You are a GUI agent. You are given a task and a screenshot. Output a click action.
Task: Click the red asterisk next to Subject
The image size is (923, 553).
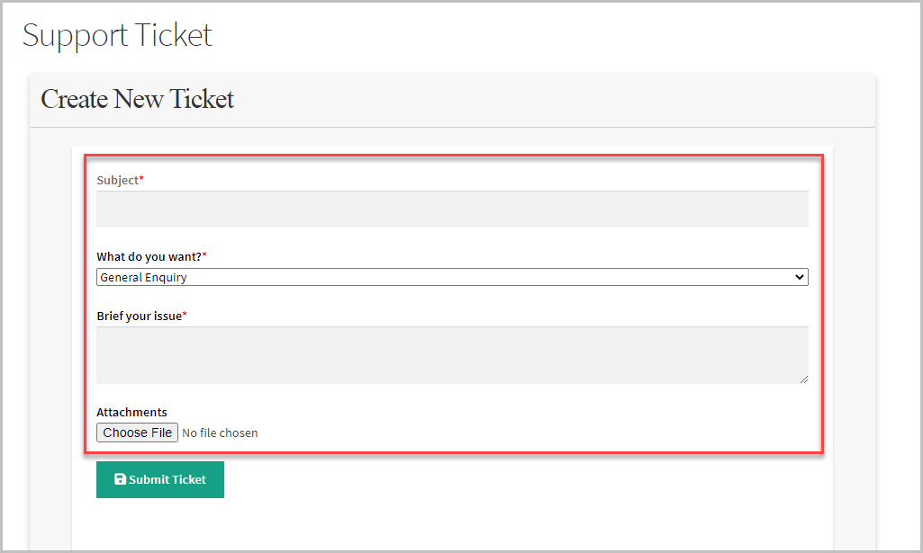(141, 177)
